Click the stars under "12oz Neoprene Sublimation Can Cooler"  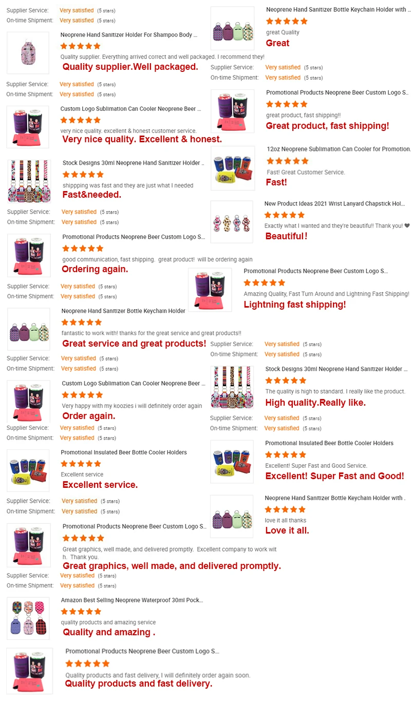click(x=287, y=161)
